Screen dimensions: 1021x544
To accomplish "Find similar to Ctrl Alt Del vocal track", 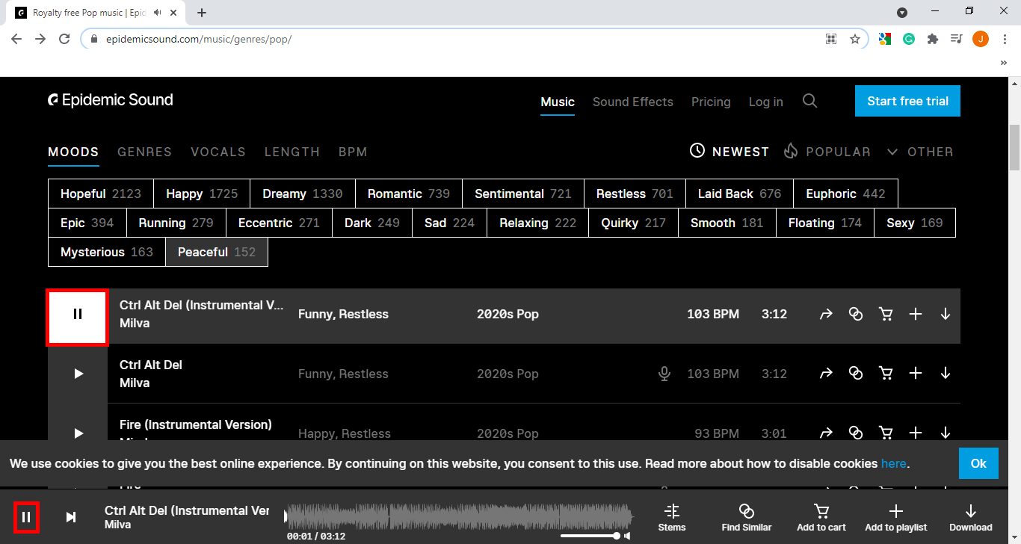I will pyautogui.click(x=856, y=374).
